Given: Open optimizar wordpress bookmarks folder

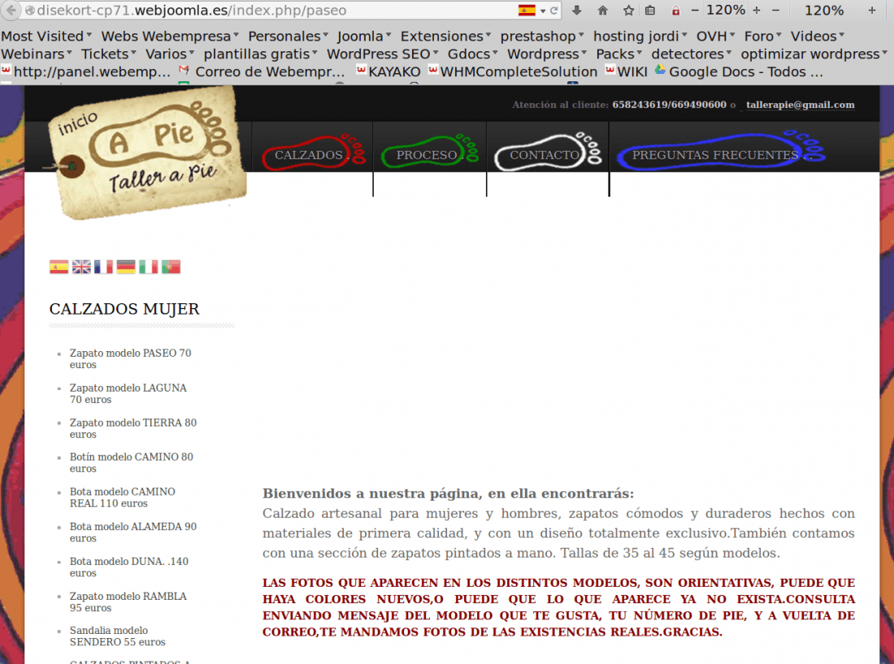Looking at the screenshot, I should 814,54.
